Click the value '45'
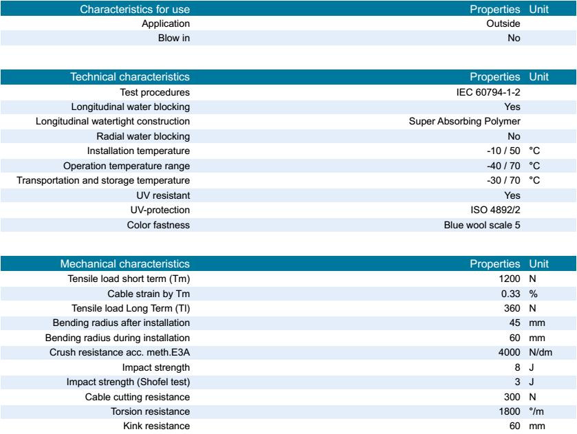The height and width of the screenshot is (434, 577). coord(514,323)
